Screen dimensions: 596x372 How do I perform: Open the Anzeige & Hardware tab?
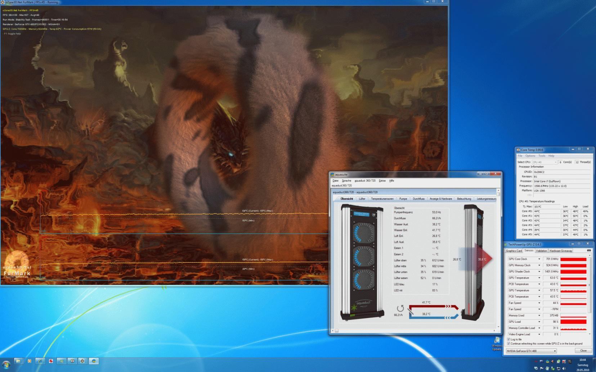click(440, 199)
